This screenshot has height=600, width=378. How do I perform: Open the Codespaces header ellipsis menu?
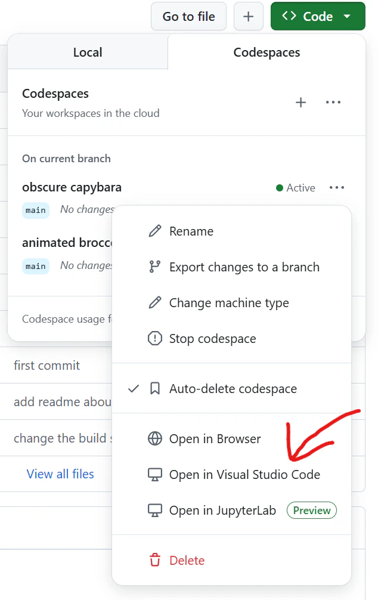(333, 102)
